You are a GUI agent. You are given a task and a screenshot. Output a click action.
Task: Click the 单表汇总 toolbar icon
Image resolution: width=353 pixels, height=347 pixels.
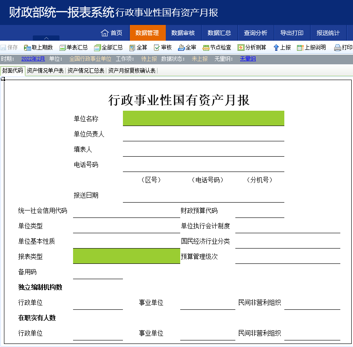[x=63, y=48]
